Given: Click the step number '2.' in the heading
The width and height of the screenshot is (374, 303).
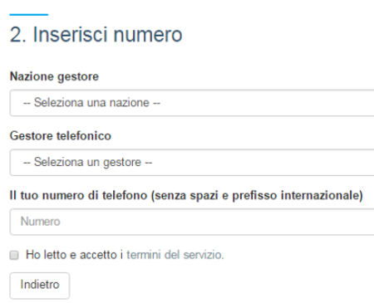Looking at the screenshot, I should 18,35.
